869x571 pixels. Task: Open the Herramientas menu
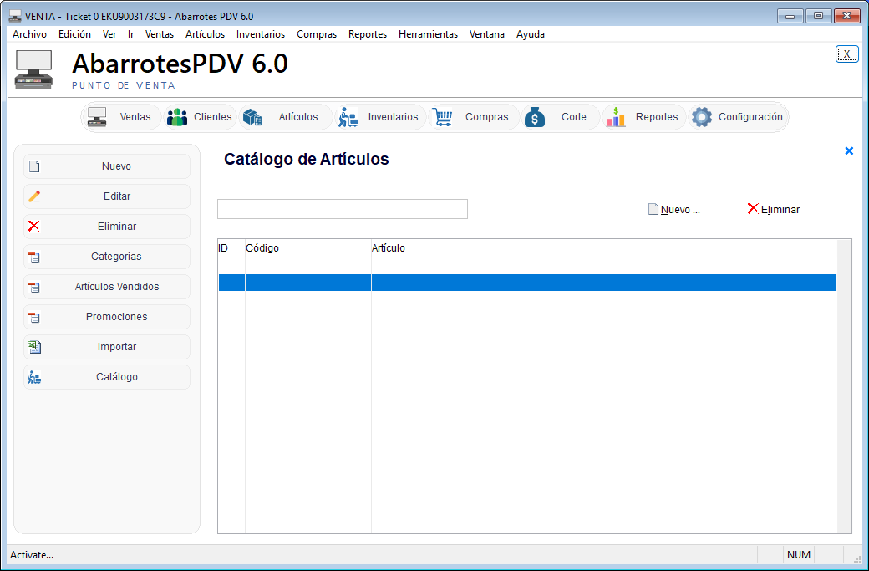(x=428, y=34)
